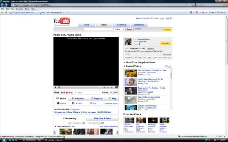Click the Facebook share icon

pos(73,103)
